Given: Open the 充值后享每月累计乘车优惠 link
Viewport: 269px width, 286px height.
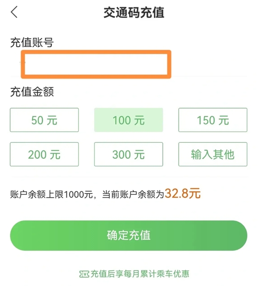Looking at the screenshot, I should pyautogui.click(x=140, y=274).
